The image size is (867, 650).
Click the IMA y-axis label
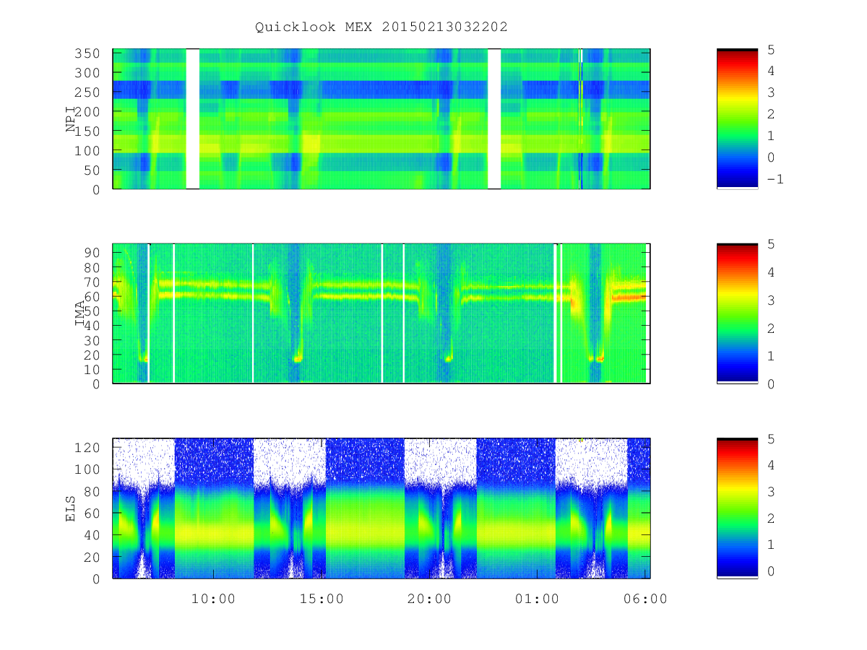tap(80, 313)
